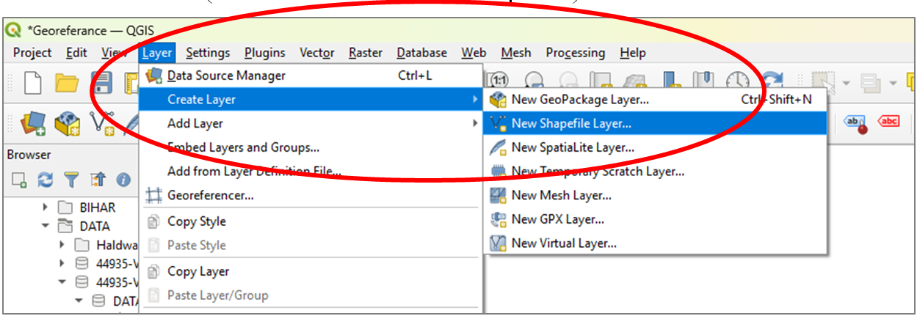Select New GPX Layer from the submenu
This screenshot has height=316, width=917.
[655, 219]
